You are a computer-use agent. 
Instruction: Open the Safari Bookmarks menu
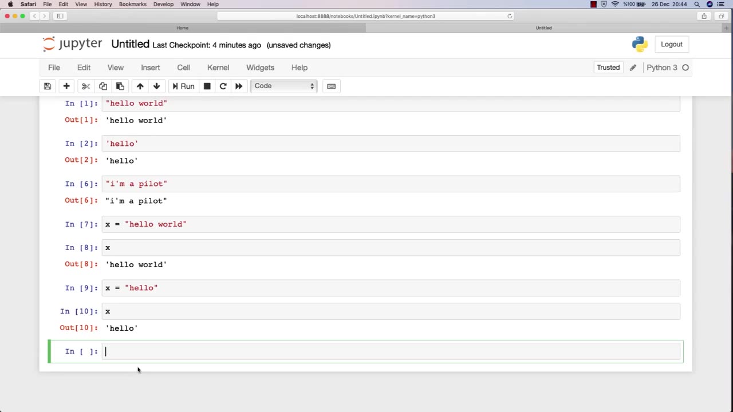tap(132, 4)
